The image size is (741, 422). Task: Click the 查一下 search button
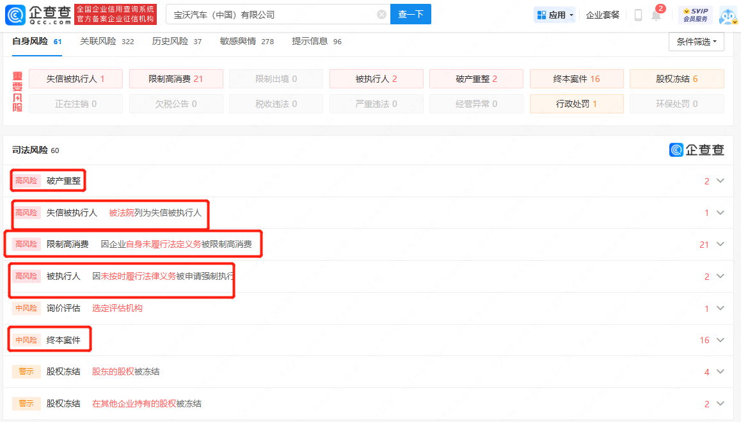click(410, 14)
